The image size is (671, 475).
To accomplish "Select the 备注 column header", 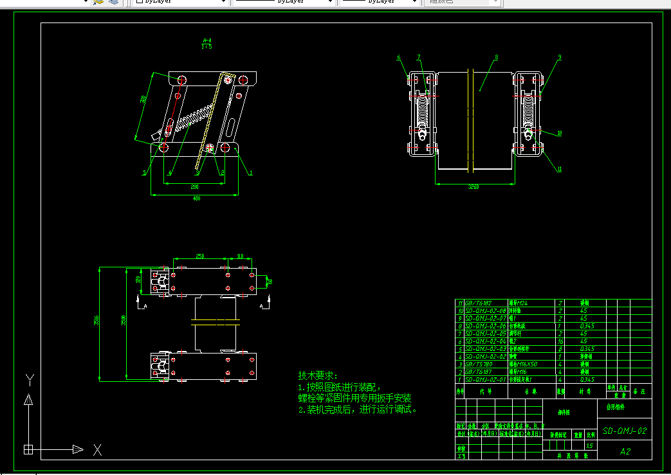I will (639, 391).
